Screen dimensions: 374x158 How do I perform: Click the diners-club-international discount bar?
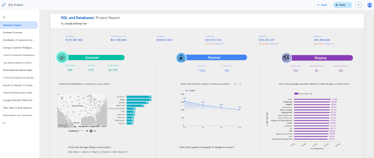pos(311,139)
